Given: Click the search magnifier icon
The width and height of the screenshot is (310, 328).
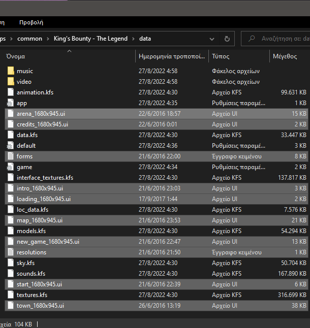Looking at the screenshot, I should (x=252, y=39).
